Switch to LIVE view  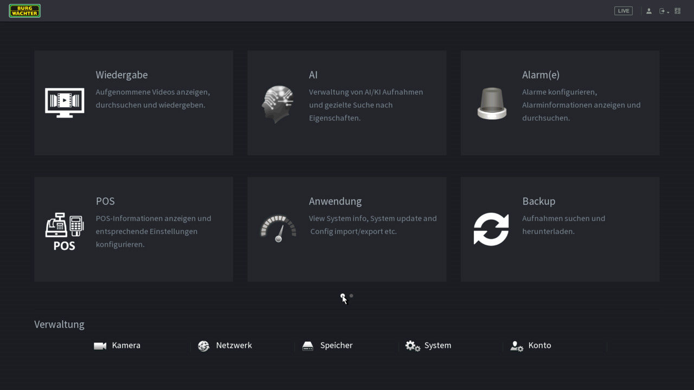(x=623, y=11)
